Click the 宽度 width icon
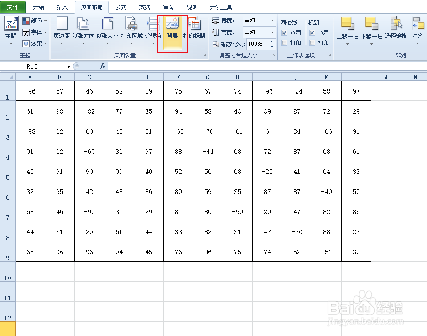Image resolution: width=427 pixels, height=336 pixels. coord(215,21)
